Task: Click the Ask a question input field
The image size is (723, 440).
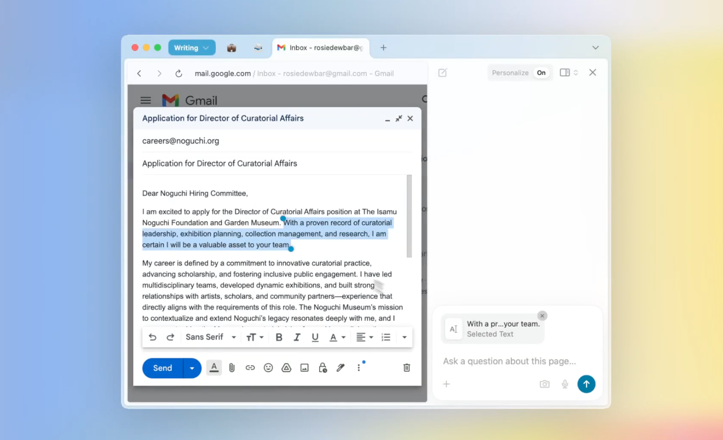Action: (x=510, y=361)
